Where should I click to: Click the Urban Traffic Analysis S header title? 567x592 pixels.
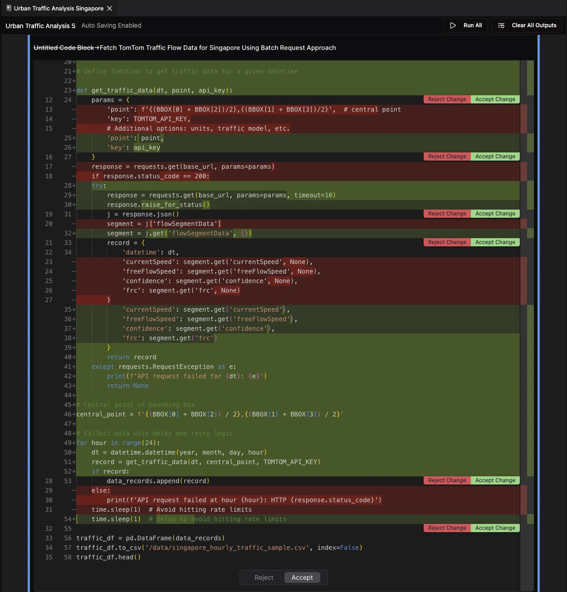click(40, 26)
